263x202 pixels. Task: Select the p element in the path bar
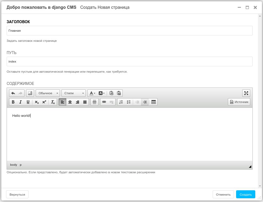click(21, 165)
